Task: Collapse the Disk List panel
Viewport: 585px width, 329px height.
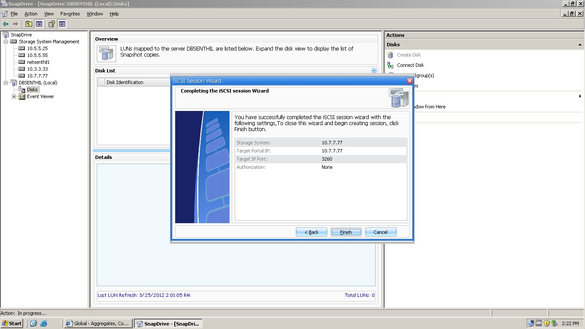Action: point(374,70)
